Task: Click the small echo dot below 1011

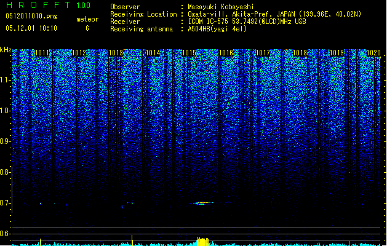Action: tap(41, 204)
